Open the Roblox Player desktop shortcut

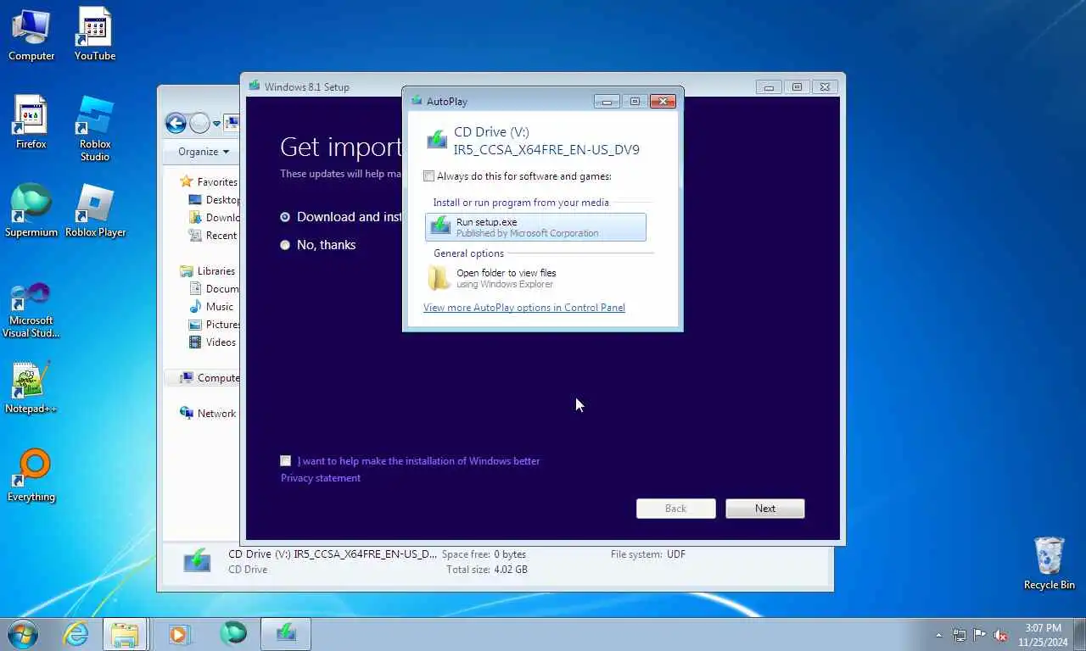click(95, 210)
